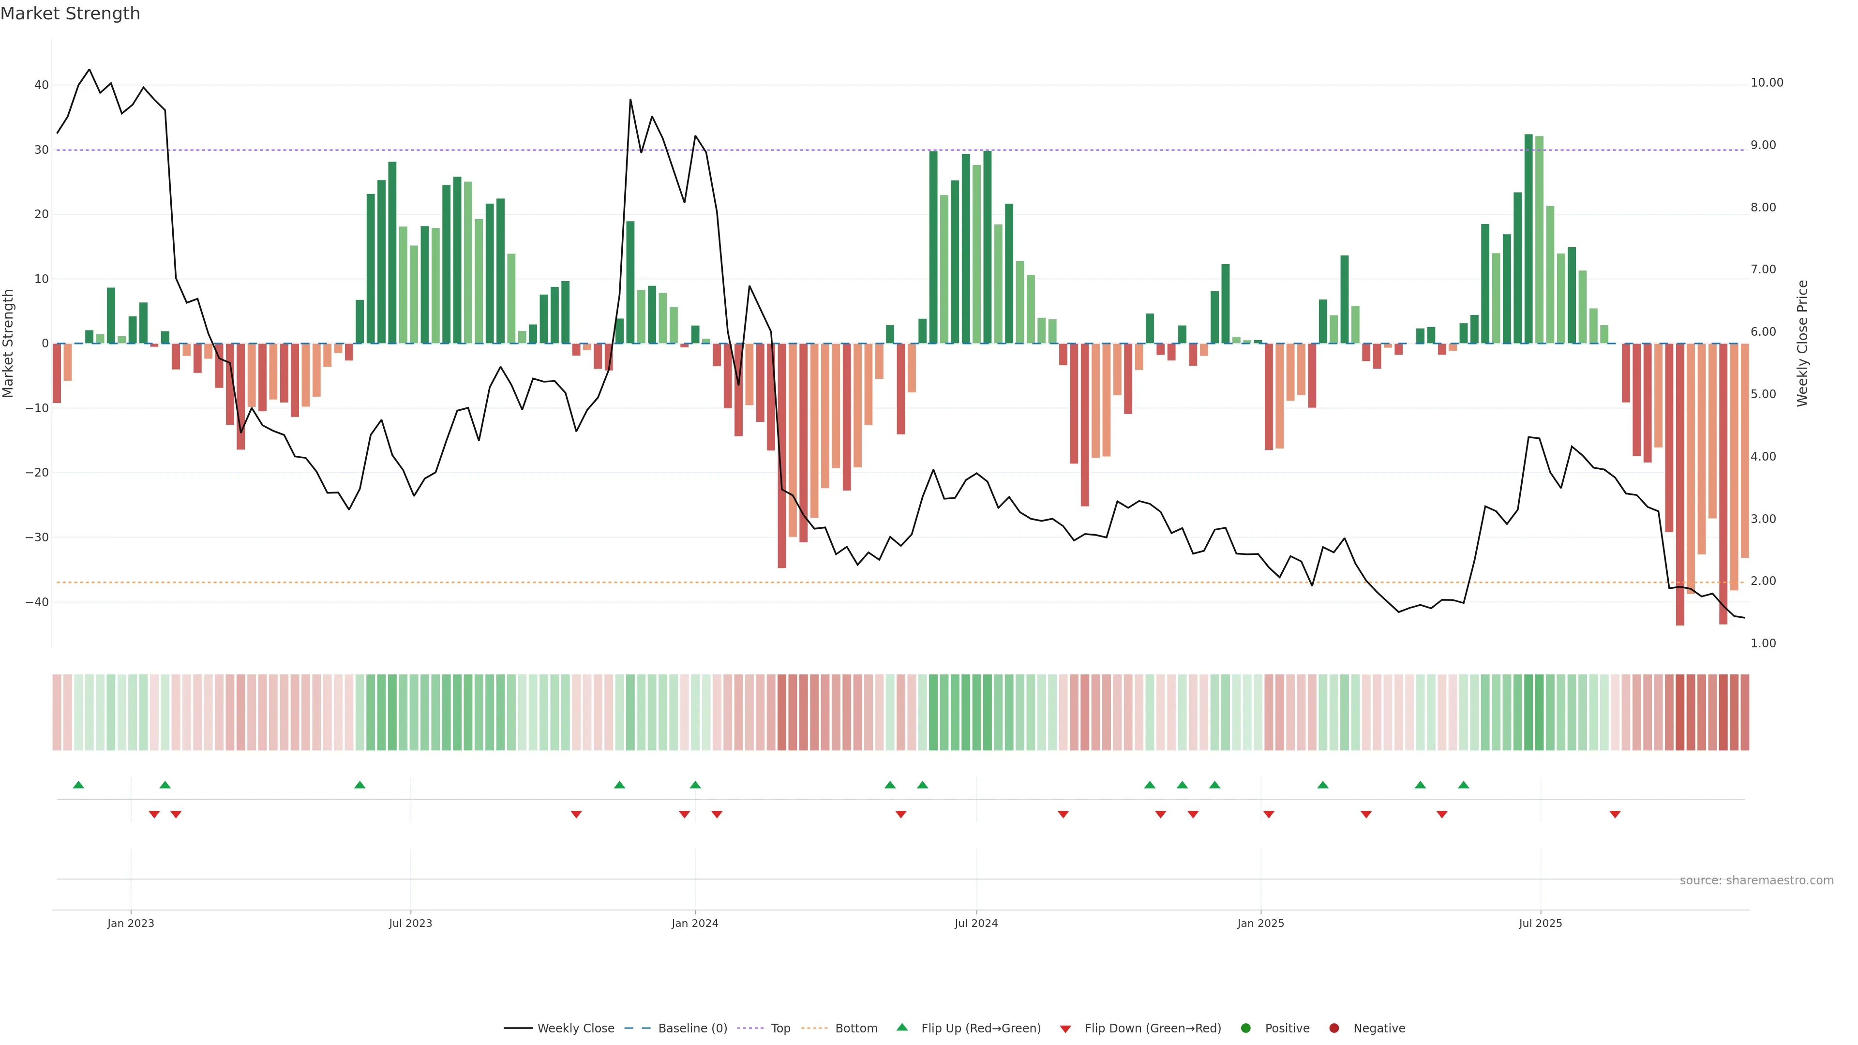Click the Bottom legend entry
1858x1045 pixels.
[855, 1029]
